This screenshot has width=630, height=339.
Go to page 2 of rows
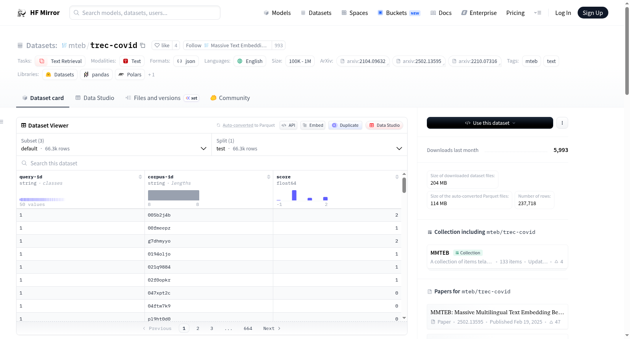pos(198,328)
